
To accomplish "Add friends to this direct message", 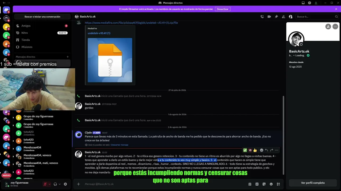I will (283, 16).
